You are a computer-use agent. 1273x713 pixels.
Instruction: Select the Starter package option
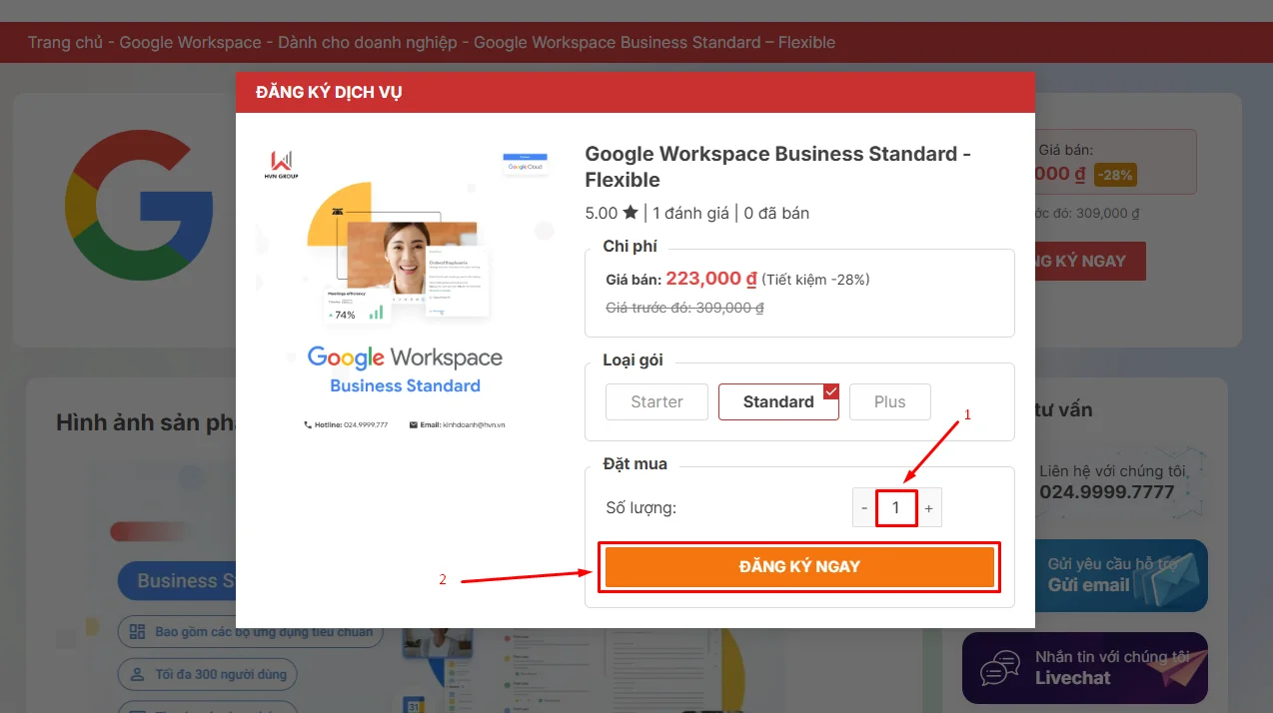[656, 402]
